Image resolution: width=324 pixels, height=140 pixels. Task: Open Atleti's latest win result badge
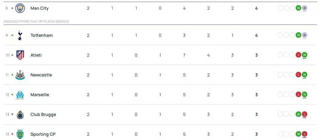(x=305, y=55)
